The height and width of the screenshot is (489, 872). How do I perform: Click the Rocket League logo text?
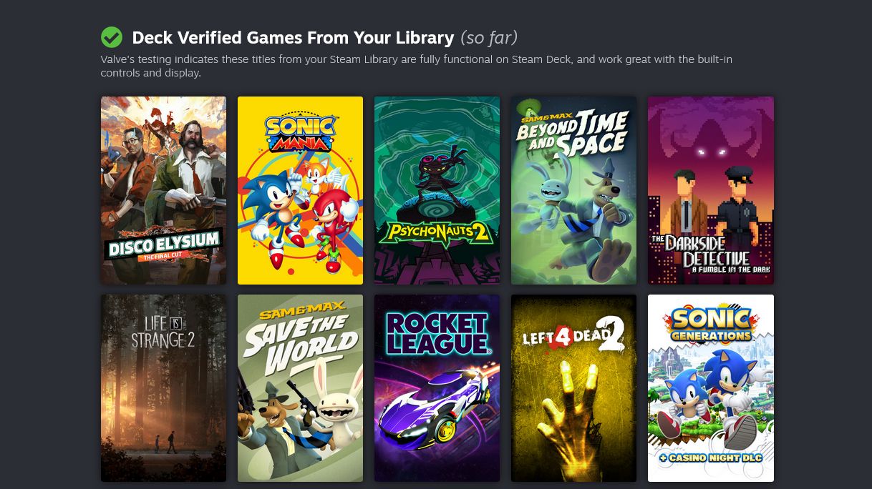click(437, 333)
